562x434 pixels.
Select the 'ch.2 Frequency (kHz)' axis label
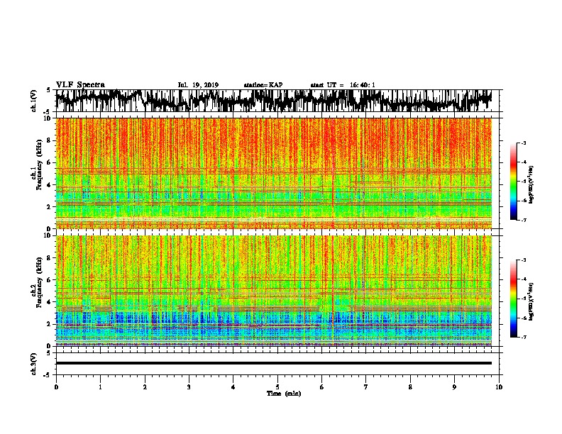point(36,282)
